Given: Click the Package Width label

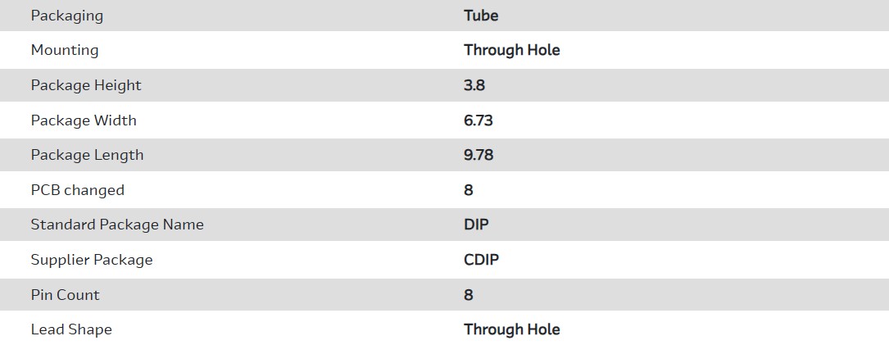Looking at the screenshot, I should [x=84, y=120].
